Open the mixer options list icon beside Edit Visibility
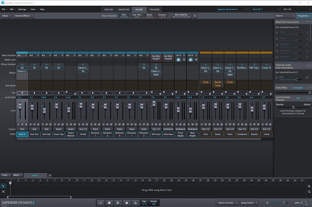The height and width of the screenshot is (207, 312). (195, 16)
